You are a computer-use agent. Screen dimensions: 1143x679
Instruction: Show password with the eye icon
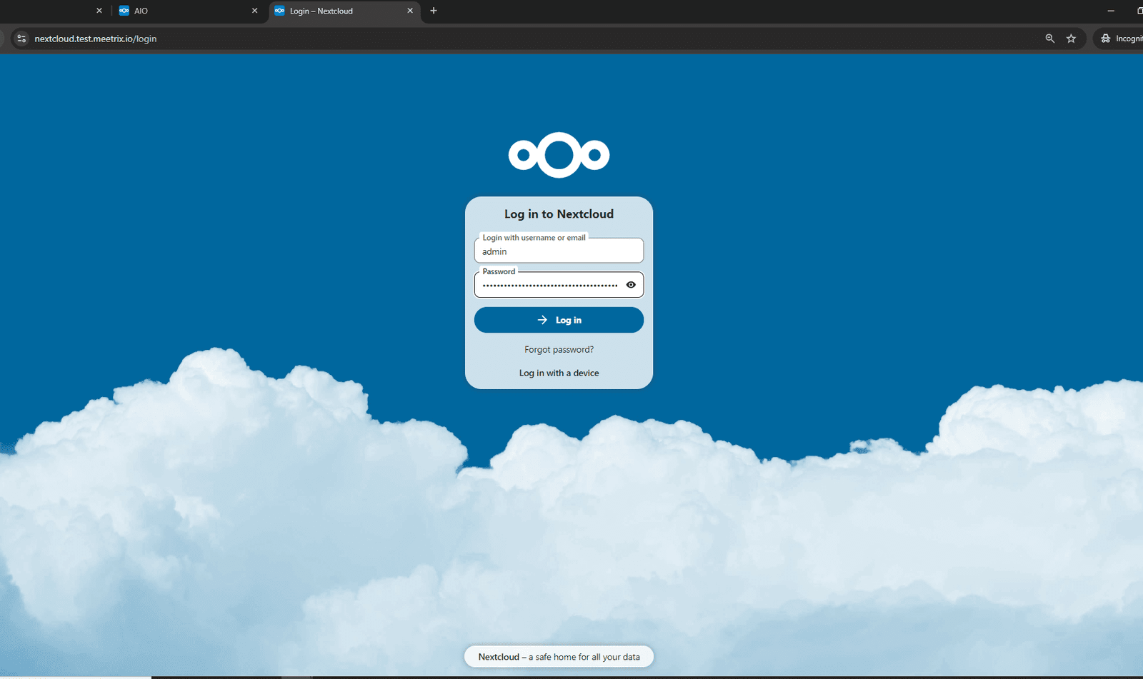coord(631,285)
